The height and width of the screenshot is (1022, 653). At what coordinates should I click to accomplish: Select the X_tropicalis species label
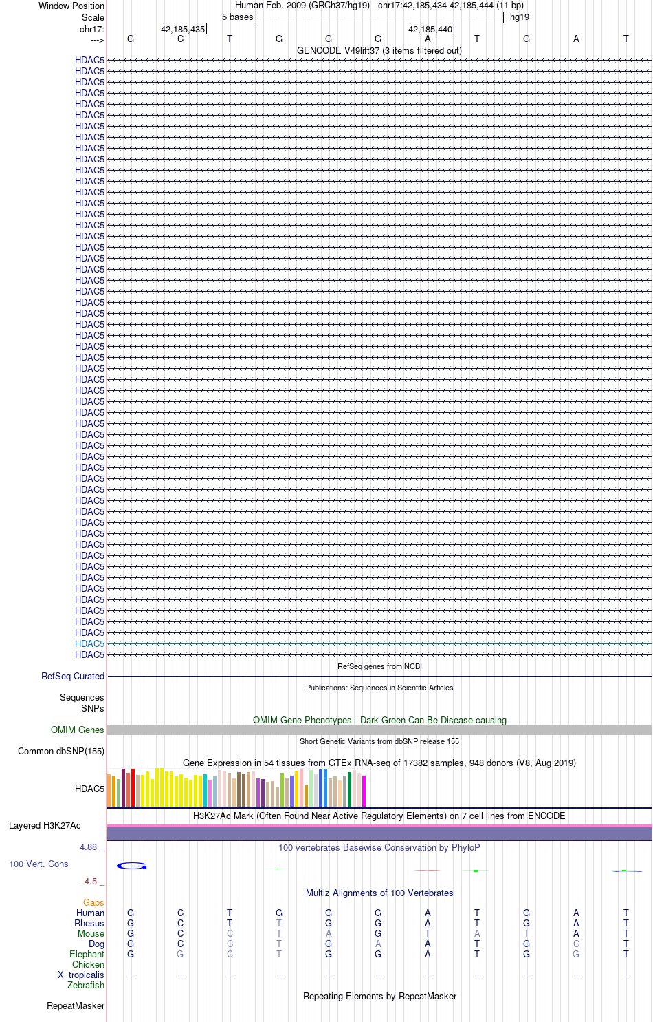point(81,975)
